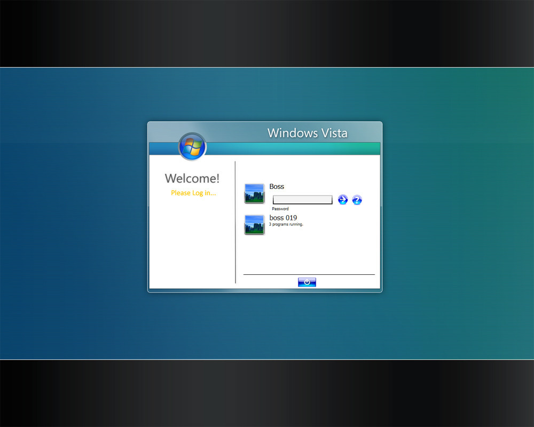Screen dimensions: 534x427
Task: Click the 'Please Log in...' text
Action: 193,193
